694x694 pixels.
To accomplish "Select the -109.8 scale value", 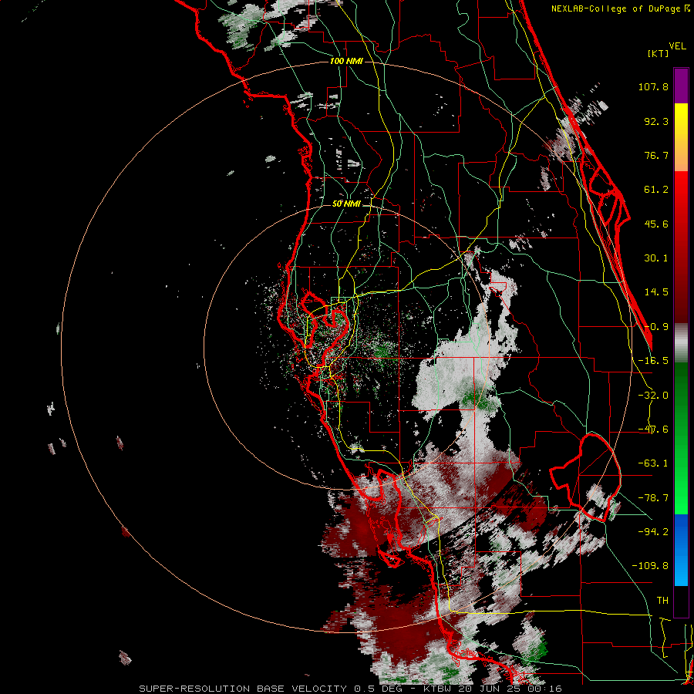I will [x=650, y=566].
